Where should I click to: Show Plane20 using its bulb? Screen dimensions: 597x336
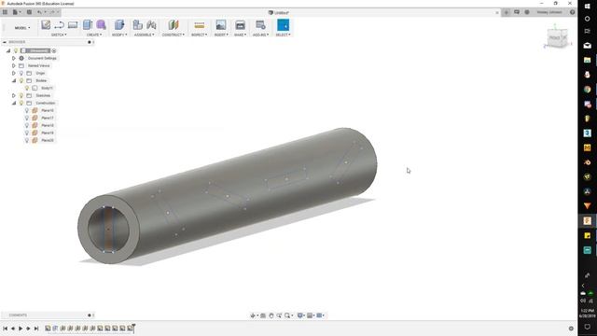point(27,140)
